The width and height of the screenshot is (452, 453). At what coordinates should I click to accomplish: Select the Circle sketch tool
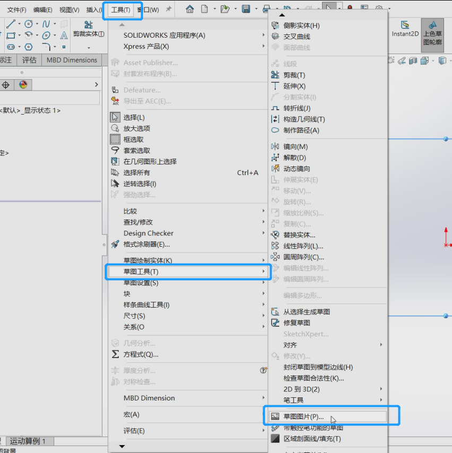point(28,23)
